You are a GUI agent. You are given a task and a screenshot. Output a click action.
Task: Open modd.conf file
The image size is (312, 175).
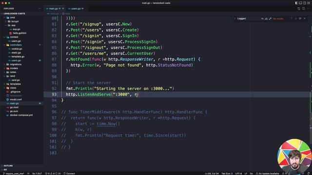[21, 99]
